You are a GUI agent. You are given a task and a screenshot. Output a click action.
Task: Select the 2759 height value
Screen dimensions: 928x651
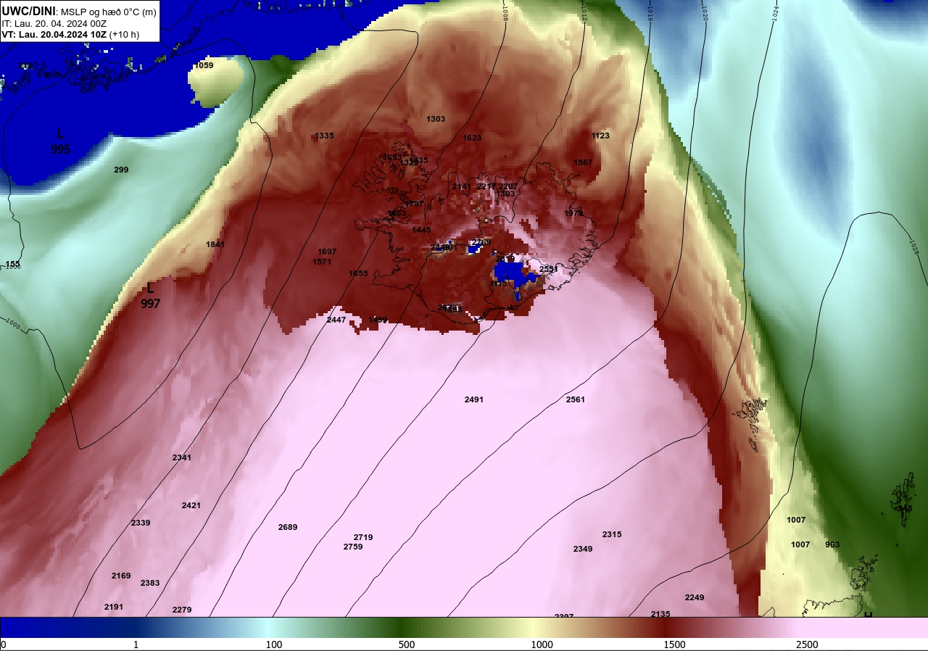click(x=353, y=547)
